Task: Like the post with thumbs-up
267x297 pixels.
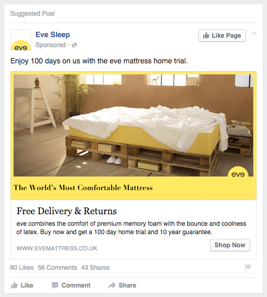Action: (22, 285)
